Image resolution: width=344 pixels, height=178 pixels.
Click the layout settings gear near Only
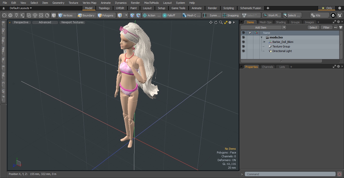click(339, 8)
